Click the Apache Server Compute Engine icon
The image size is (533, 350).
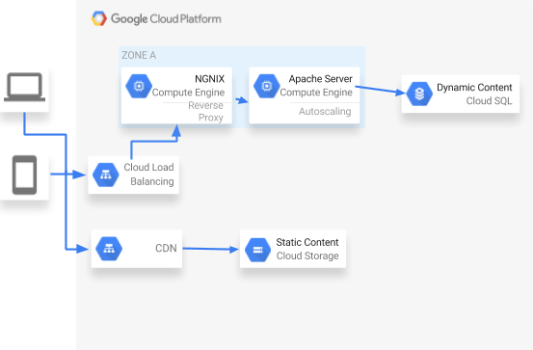tap(267, 87)
